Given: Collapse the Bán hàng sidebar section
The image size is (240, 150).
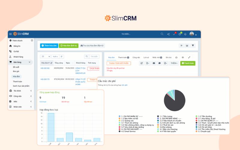Looking at the screenshot, I should (x=20, y=62).
